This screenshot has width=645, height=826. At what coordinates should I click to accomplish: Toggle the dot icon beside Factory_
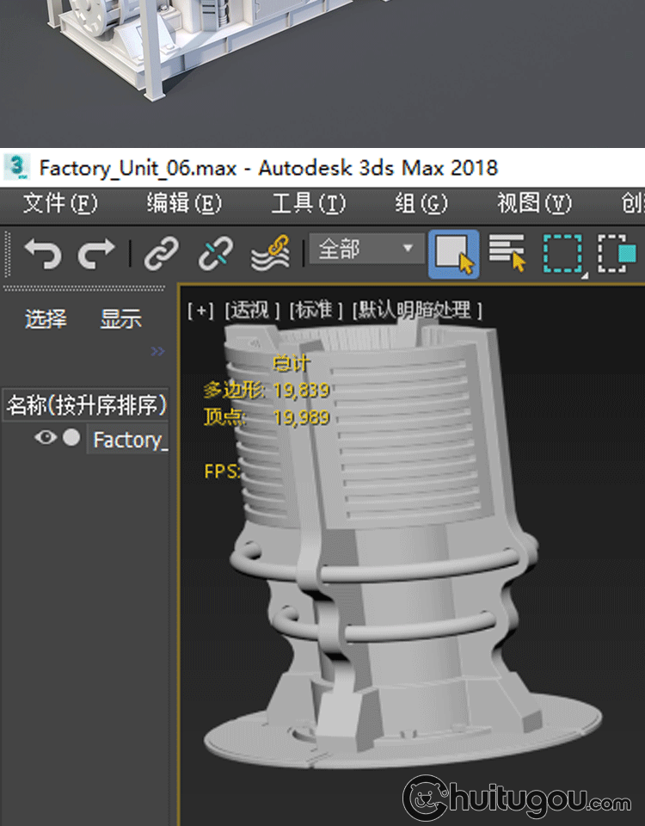(x=71, y=438)
